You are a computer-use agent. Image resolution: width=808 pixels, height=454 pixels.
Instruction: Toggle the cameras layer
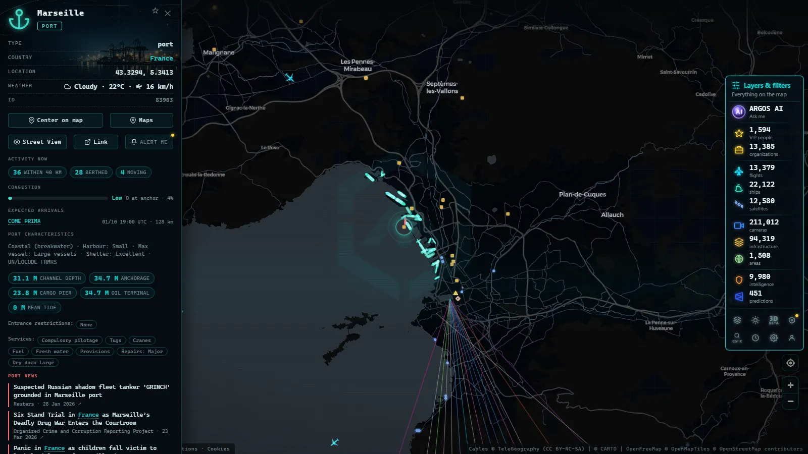click(764, 225)
